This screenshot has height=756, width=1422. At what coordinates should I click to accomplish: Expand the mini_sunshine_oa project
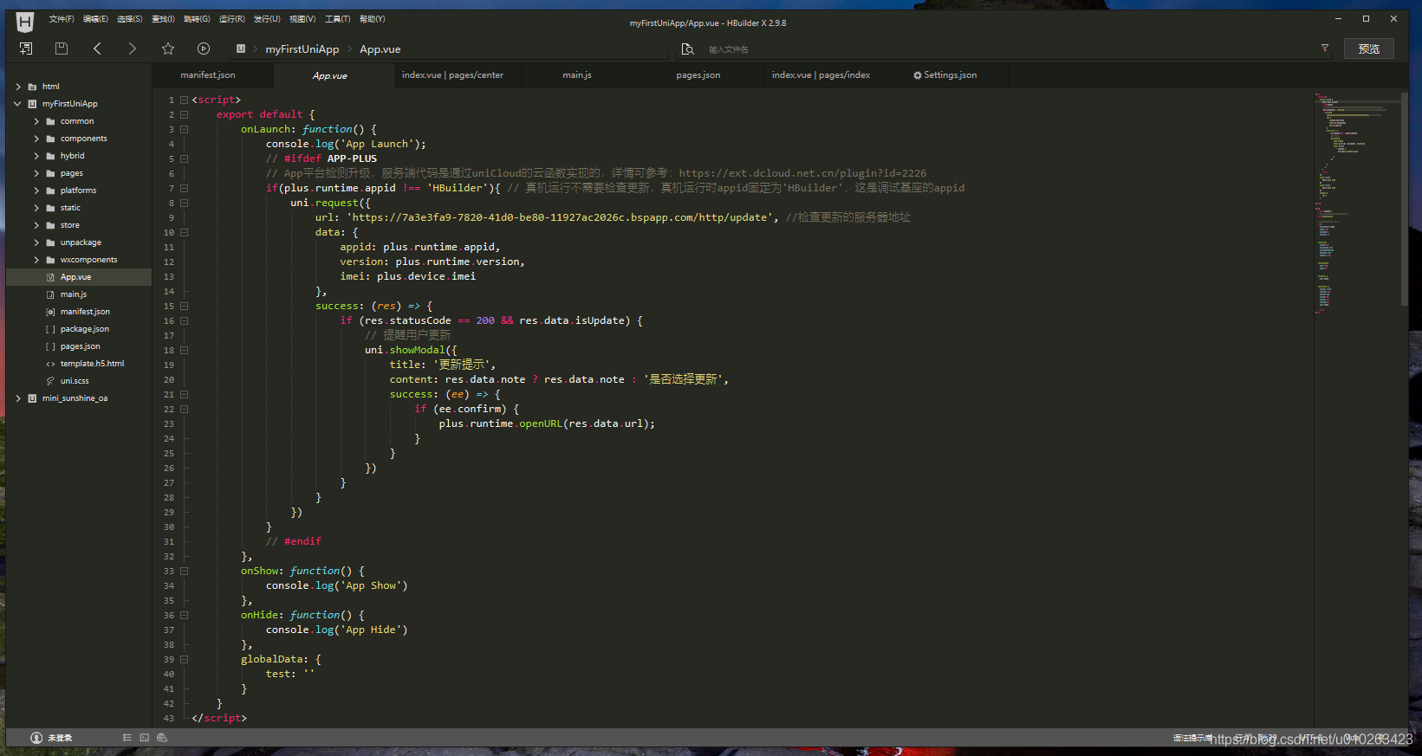click(x=18, y=398)
